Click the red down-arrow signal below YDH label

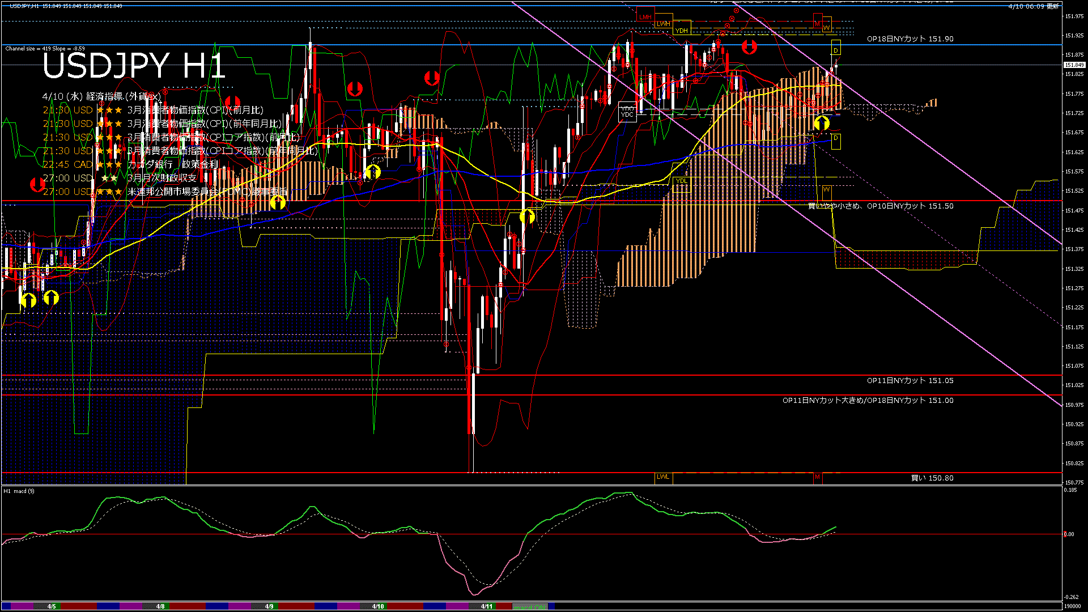(x=749, y=47)
